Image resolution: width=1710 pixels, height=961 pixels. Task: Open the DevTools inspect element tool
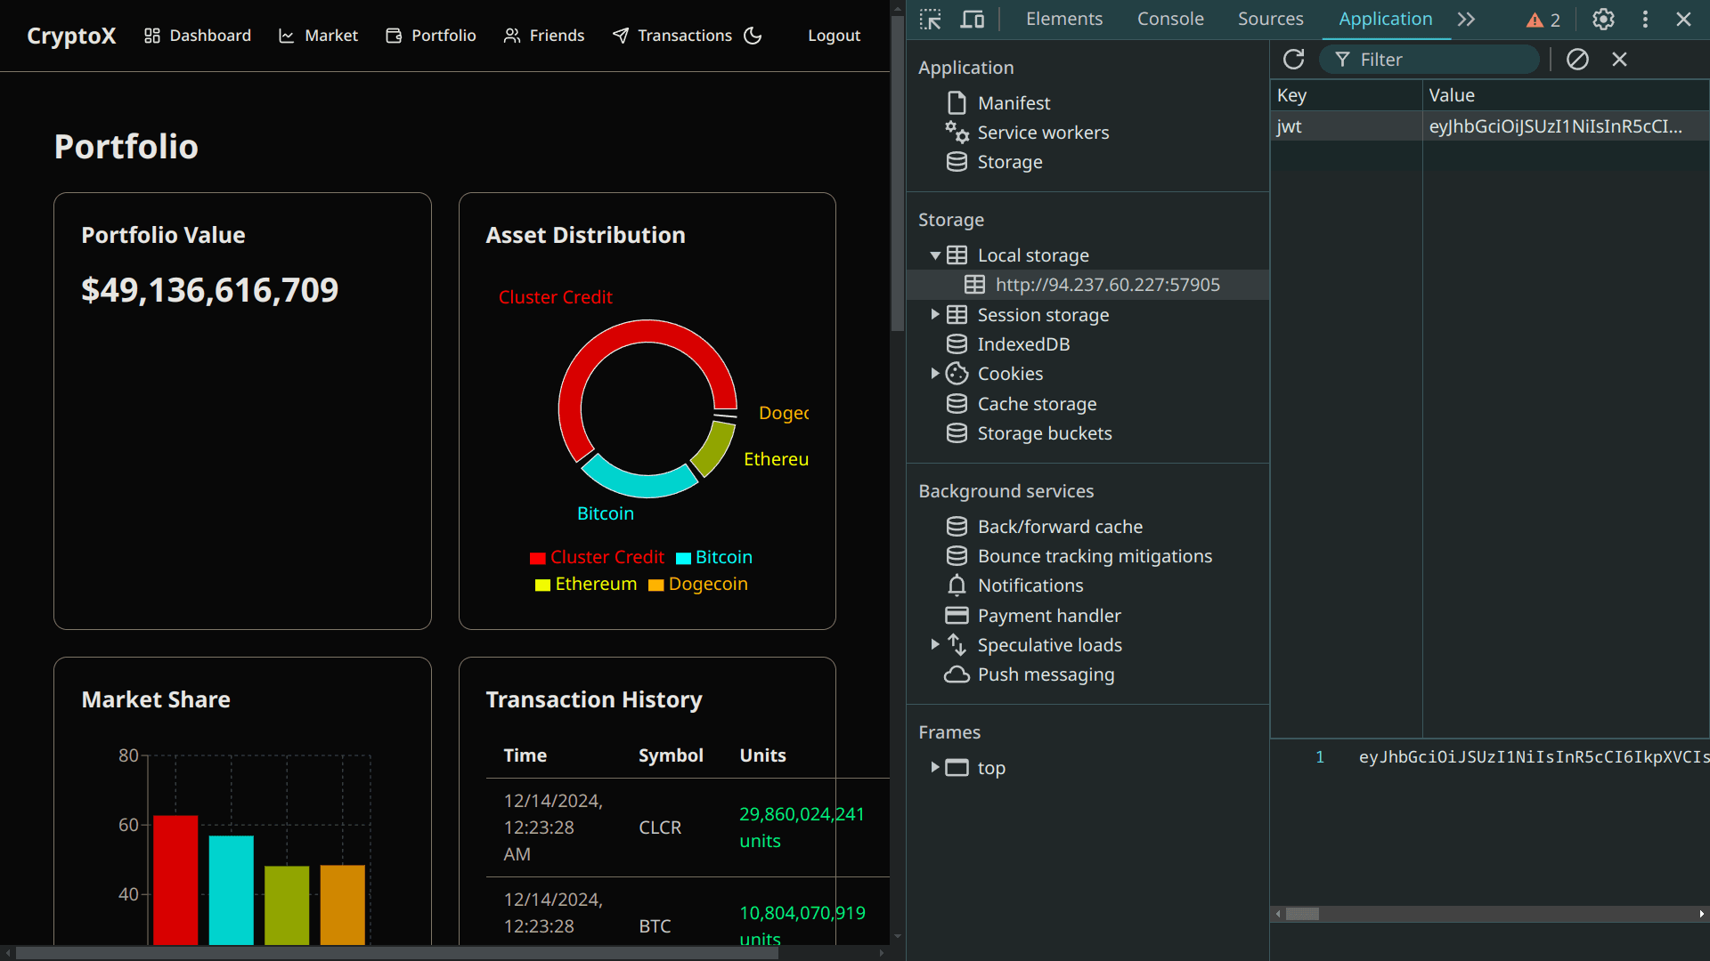pyautogui.click(x=929, y=19)
